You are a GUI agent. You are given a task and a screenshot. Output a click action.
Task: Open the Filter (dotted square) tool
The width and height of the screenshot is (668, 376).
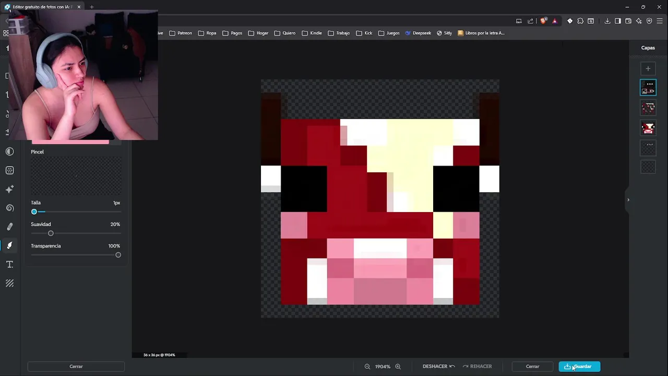(x=9, y=170)
